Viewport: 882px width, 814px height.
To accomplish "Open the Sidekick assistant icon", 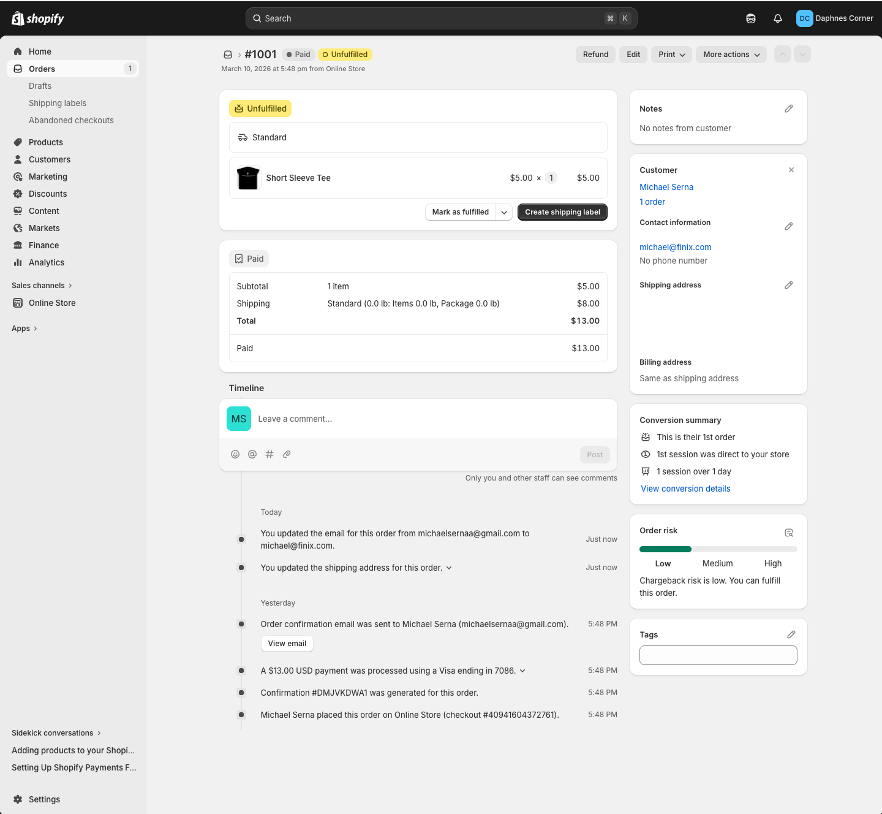I will tap(750, 18).
